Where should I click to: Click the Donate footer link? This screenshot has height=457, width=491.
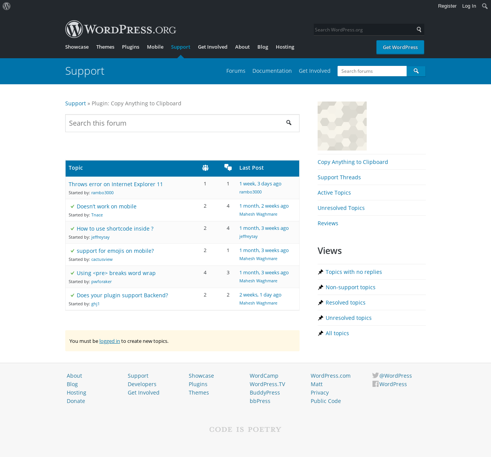coord(76,401)
